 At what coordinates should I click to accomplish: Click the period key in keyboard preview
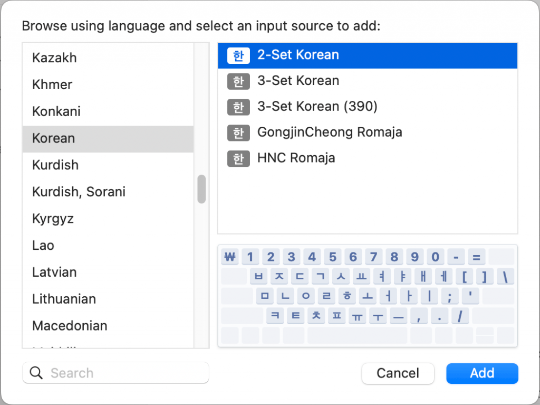(439, 316)
